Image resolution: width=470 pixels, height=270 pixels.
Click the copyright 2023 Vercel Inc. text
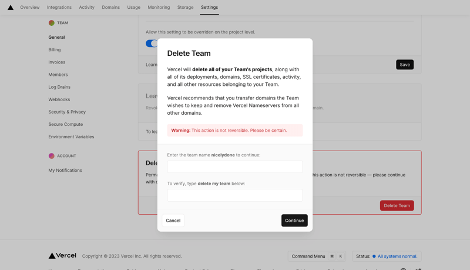(132, 256)
